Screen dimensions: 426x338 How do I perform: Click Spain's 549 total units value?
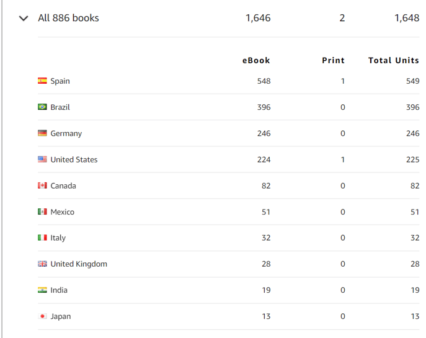click(413, 81)
